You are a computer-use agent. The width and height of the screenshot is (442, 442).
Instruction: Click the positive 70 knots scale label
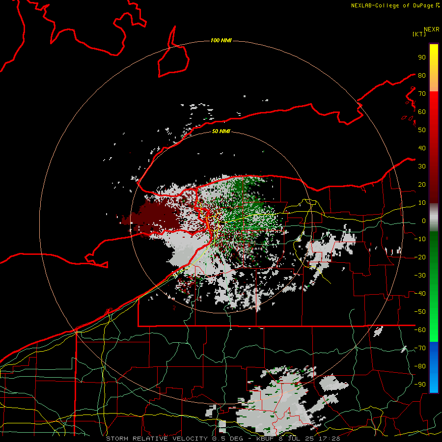(x=422, y=94)
